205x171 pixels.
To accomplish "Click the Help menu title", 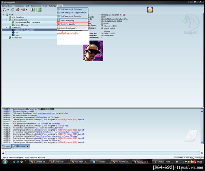I will [x=60, y=6].
